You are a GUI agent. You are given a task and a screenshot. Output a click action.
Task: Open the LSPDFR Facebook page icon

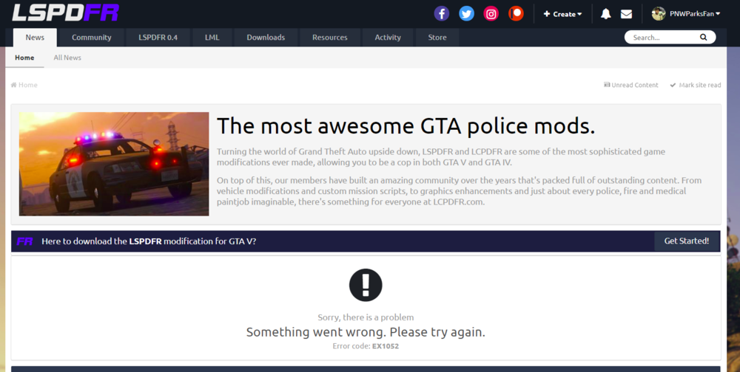pos(441,14)
